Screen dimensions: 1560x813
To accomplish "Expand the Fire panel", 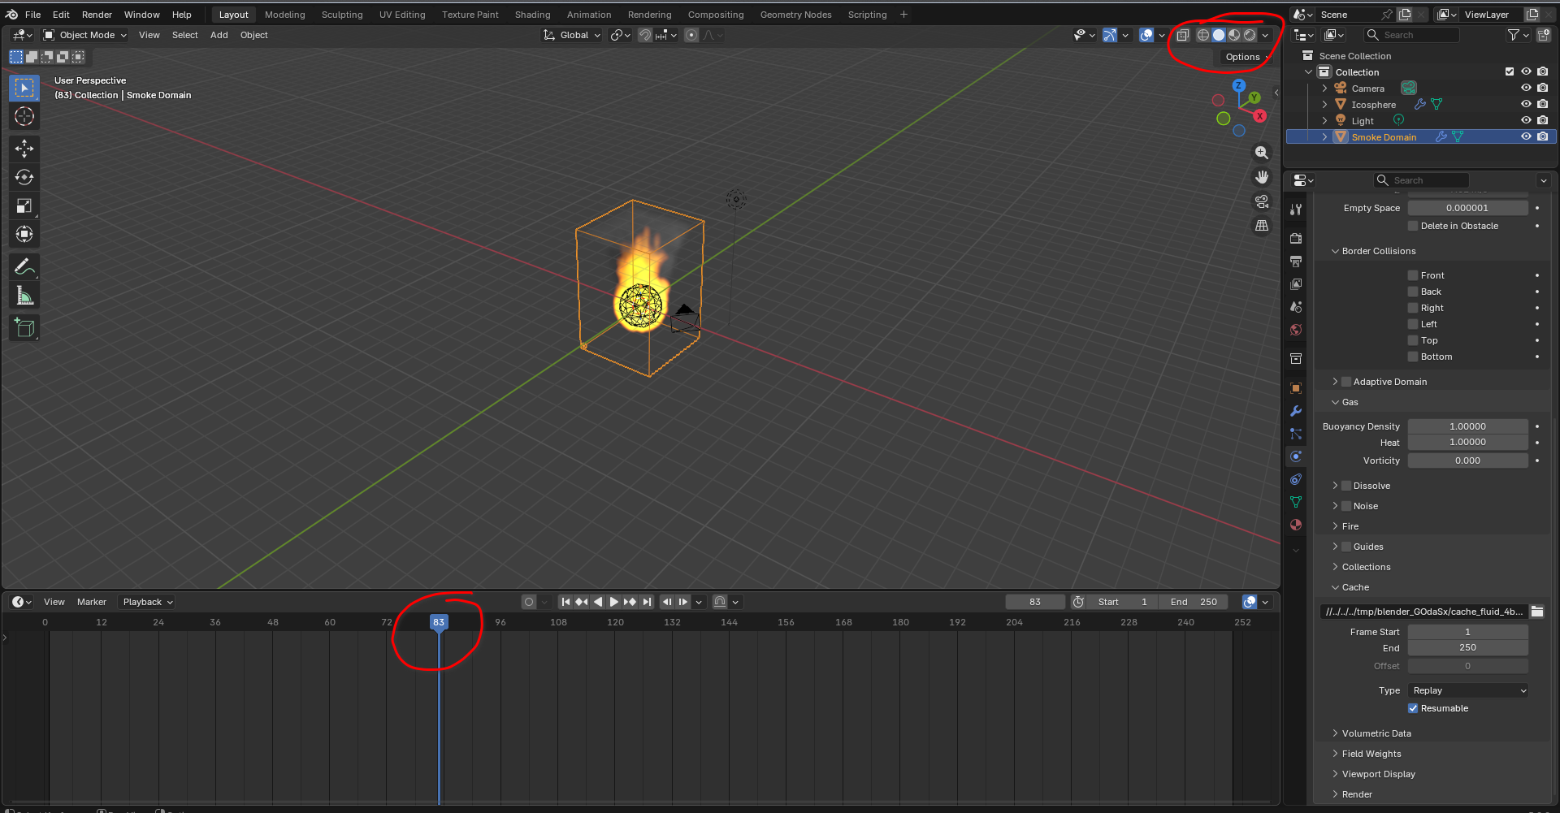I will point(1350,526).
